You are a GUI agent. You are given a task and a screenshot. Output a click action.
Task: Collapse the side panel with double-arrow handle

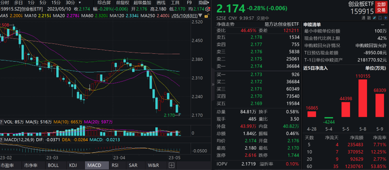[213, 84]
